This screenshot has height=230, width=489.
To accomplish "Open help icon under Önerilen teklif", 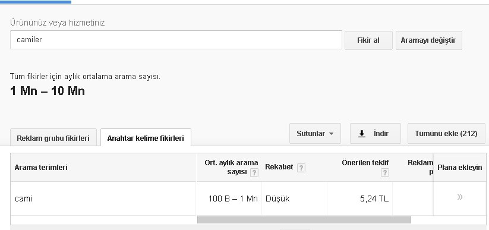I will 385,173.
